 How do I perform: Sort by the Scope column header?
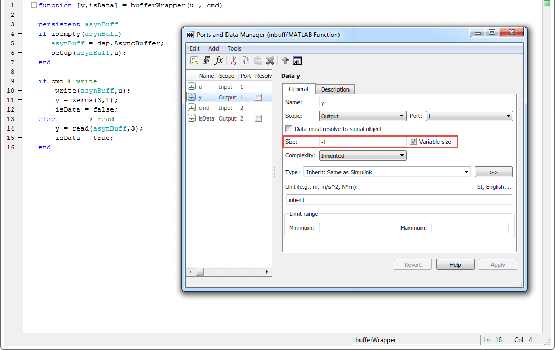[227, 76]
